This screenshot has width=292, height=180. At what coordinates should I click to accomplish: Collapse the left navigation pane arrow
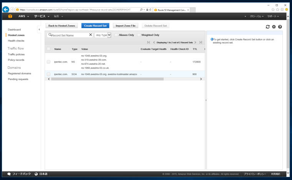tap(39, 29)
